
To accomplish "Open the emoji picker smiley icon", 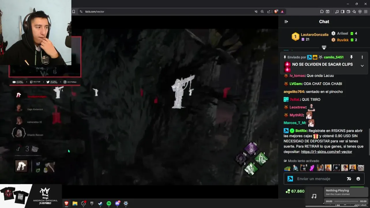I will coord(358,179).
